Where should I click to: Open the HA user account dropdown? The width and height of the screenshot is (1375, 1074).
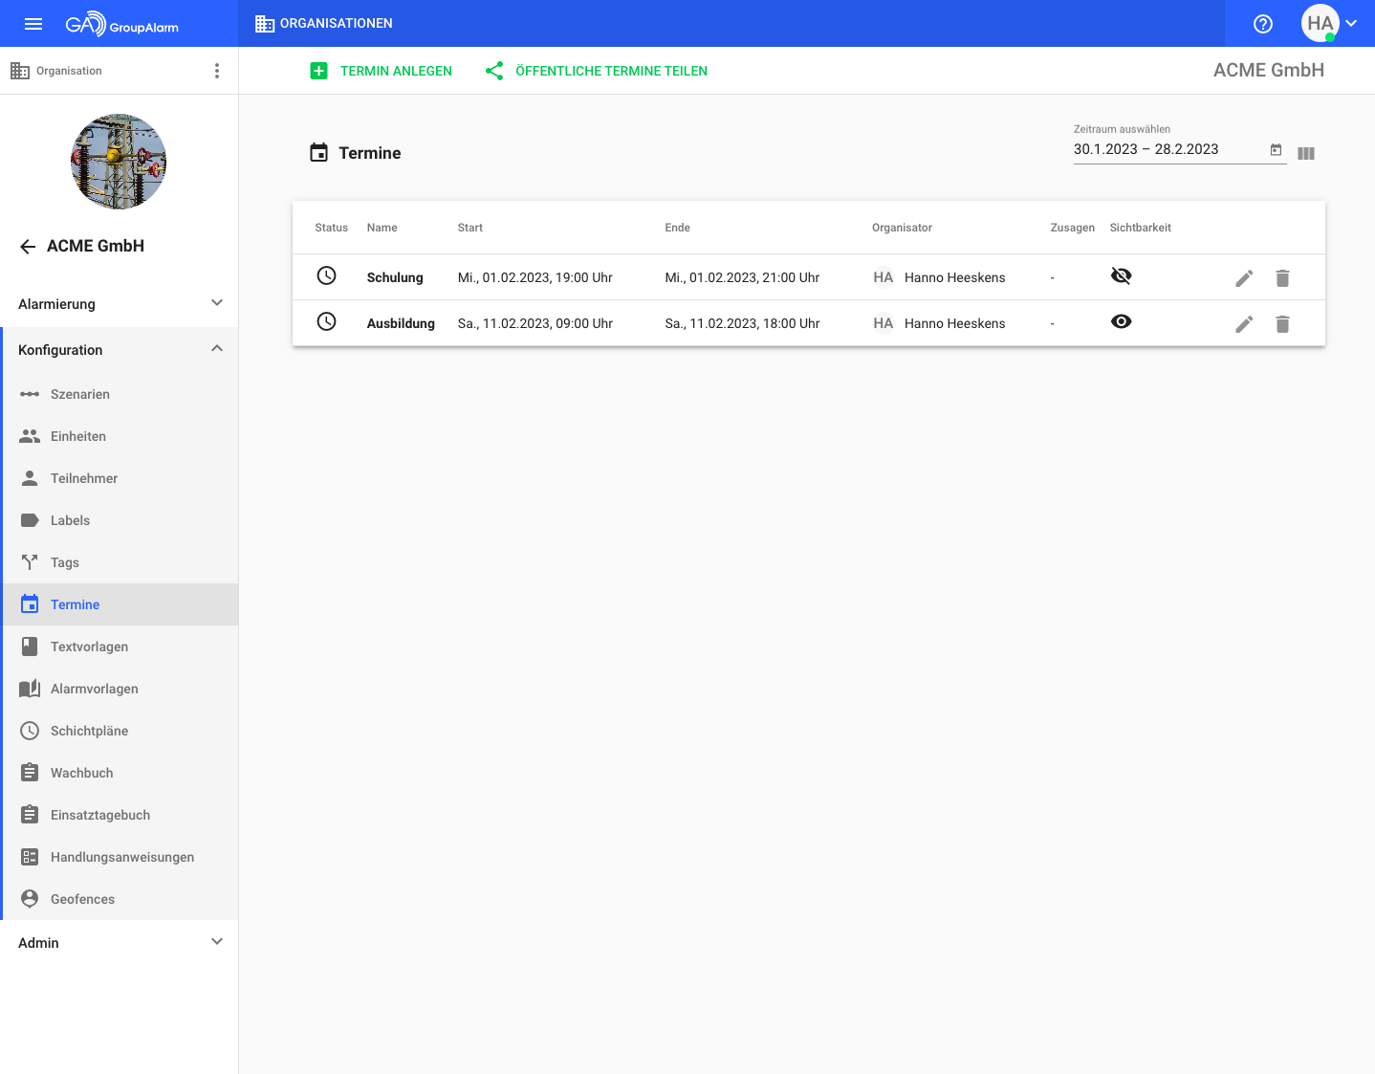tap(1329, 24)
